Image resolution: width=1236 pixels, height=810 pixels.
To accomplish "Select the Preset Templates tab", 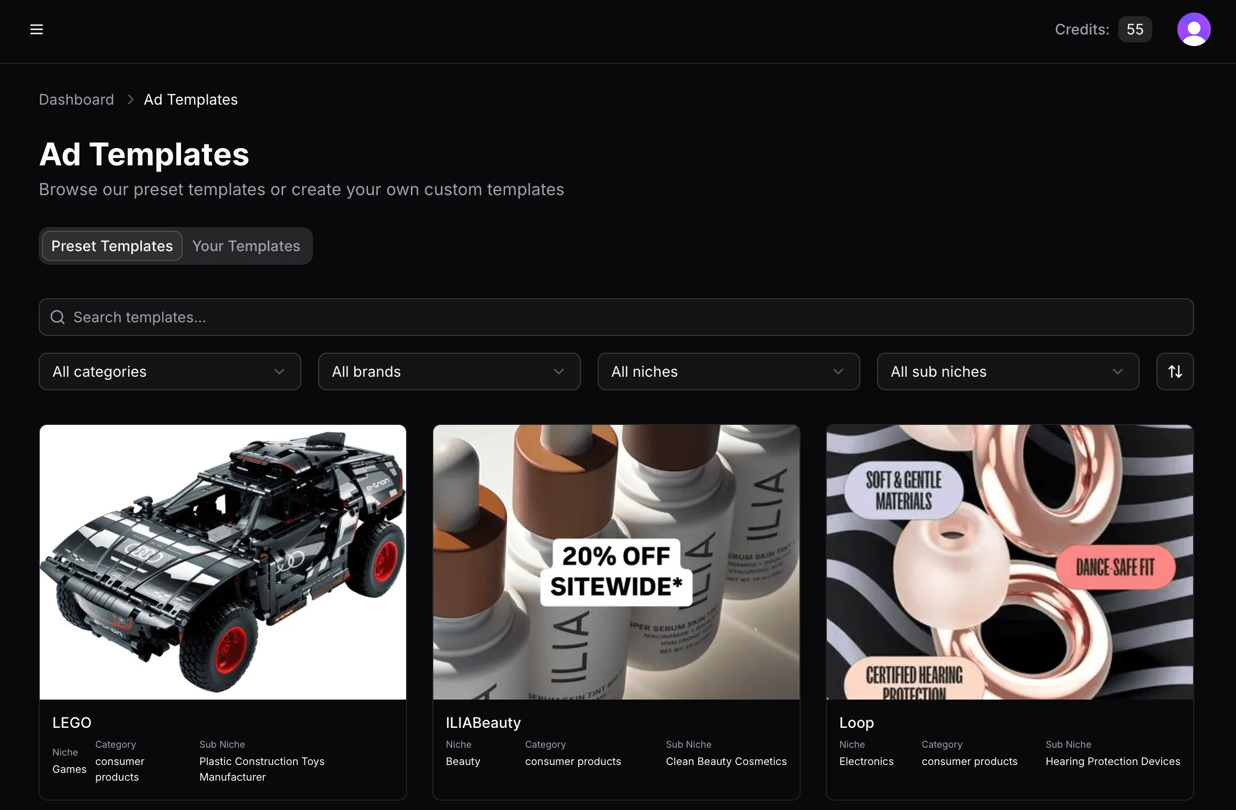I will (112, 246).
